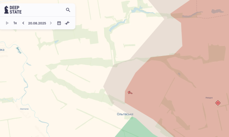Click the blue reservoir near top center
Image resolution: width=229 pixels, height=137 pixels.
(117, 25)
